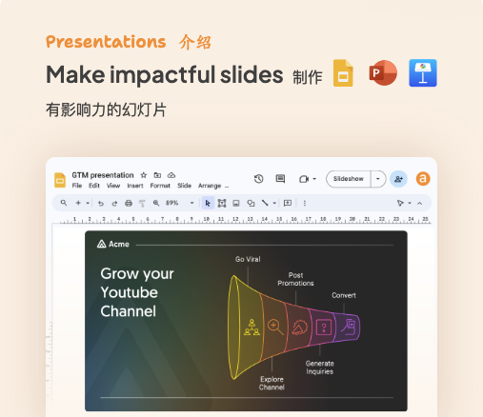483x417 pixels.
Task: Select the Grow your Youtube Channel heading
Action: pyautogui.click(x=137, y=292)
